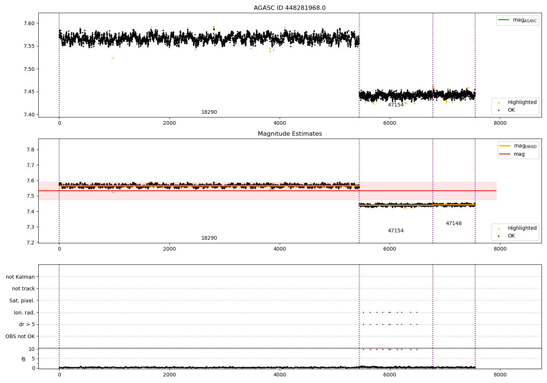The image size is (547, 383).
Task: Click the 7.60 y-axis tick label
Action: 29,23
